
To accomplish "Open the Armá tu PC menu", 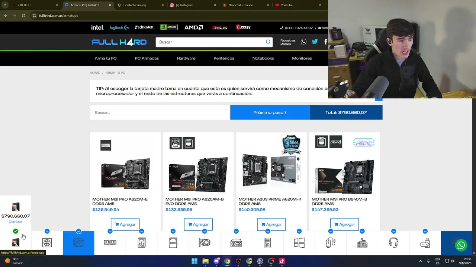I will (106, 58).
